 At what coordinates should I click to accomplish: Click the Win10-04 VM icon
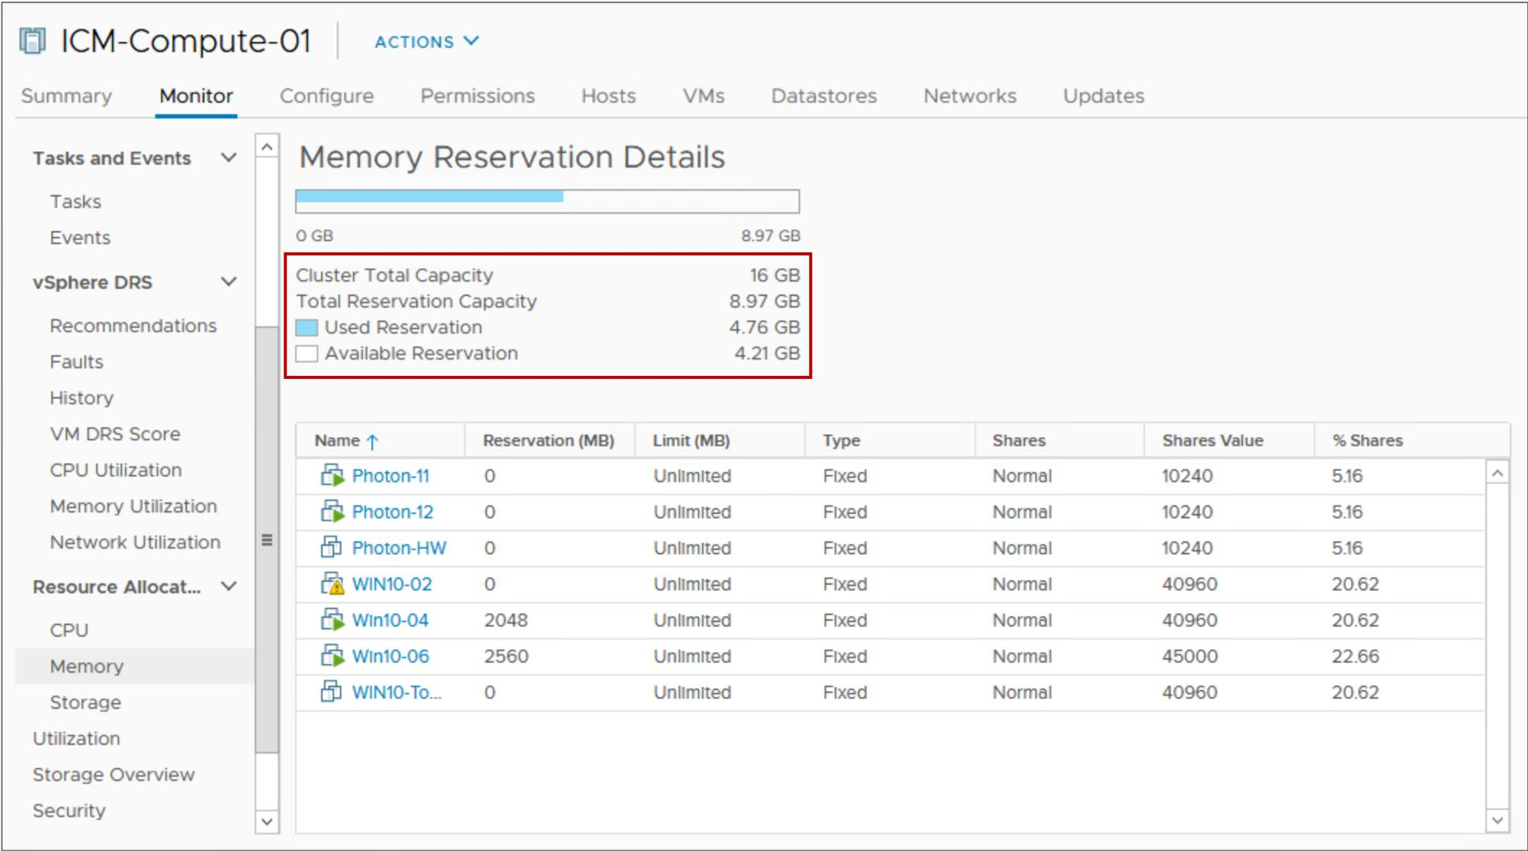click(x=332, y=619)
